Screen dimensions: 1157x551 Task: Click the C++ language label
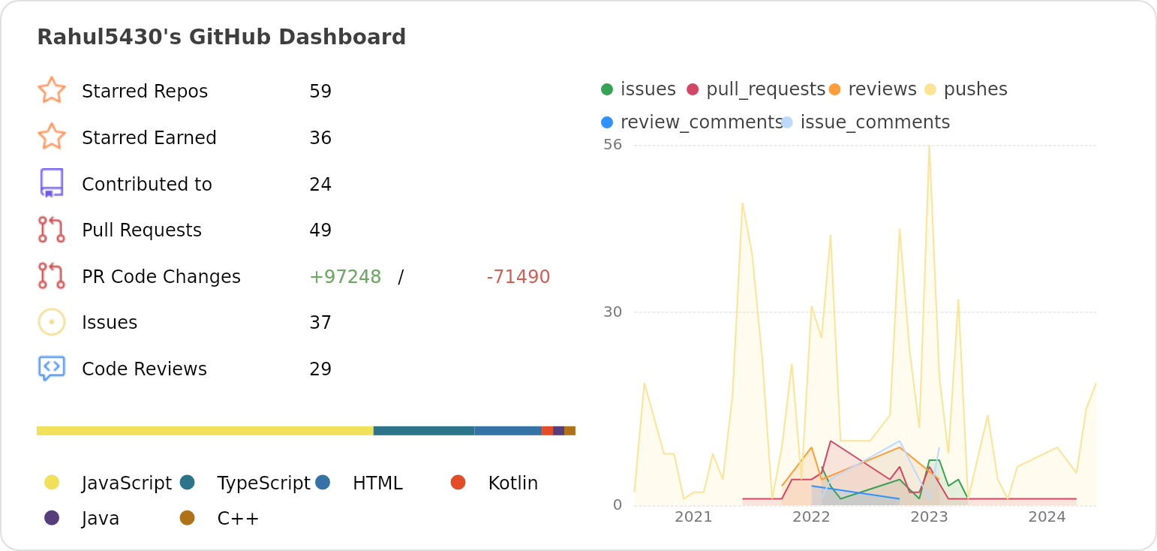coord(238,519)
